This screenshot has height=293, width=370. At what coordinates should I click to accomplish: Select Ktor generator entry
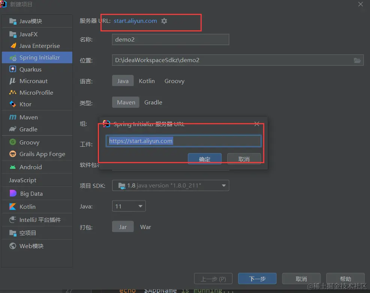click(x=37, y=104)
